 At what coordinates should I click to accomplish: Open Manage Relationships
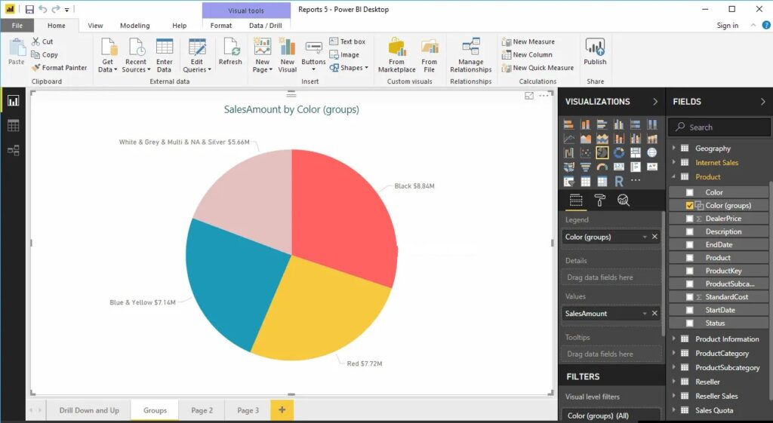pos(471,55)
